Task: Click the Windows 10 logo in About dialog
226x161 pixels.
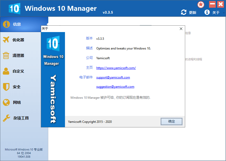Action: pyautogui.click(x=53, y=44)
